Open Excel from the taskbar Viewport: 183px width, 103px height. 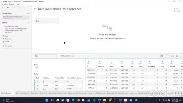click(x=136, y=100)
